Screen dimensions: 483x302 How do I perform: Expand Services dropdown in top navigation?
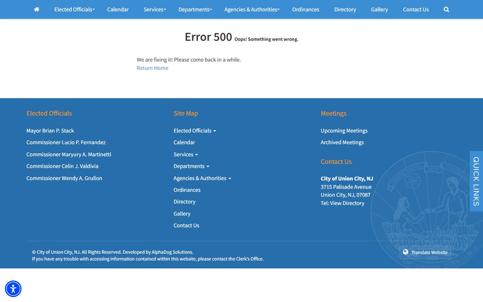tap(155, 9)
